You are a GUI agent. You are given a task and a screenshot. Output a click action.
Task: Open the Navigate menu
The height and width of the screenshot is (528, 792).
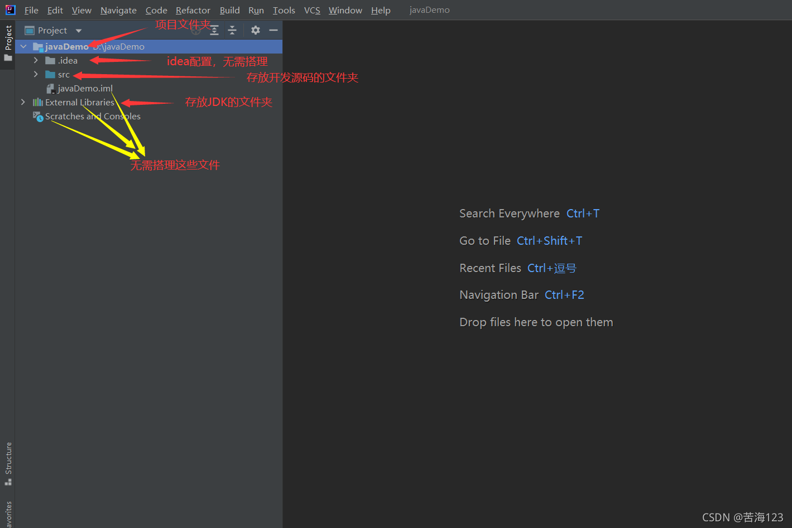[118, 10]
